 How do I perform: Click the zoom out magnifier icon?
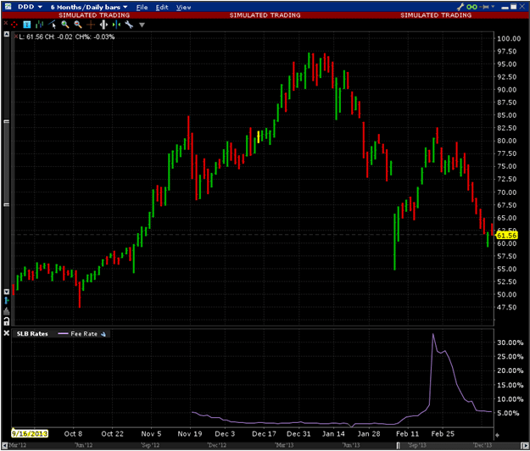click(79, 25)
